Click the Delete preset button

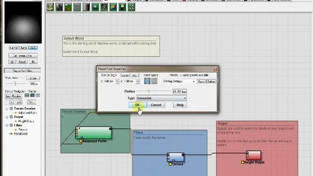pyautogui.click(x=211, y=82)
